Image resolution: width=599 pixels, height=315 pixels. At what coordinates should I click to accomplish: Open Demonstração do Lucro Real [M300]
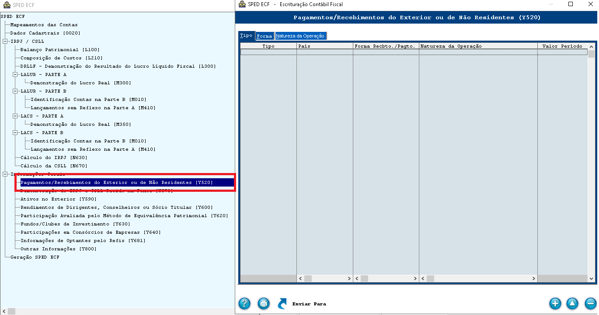[x=81, y=83]
